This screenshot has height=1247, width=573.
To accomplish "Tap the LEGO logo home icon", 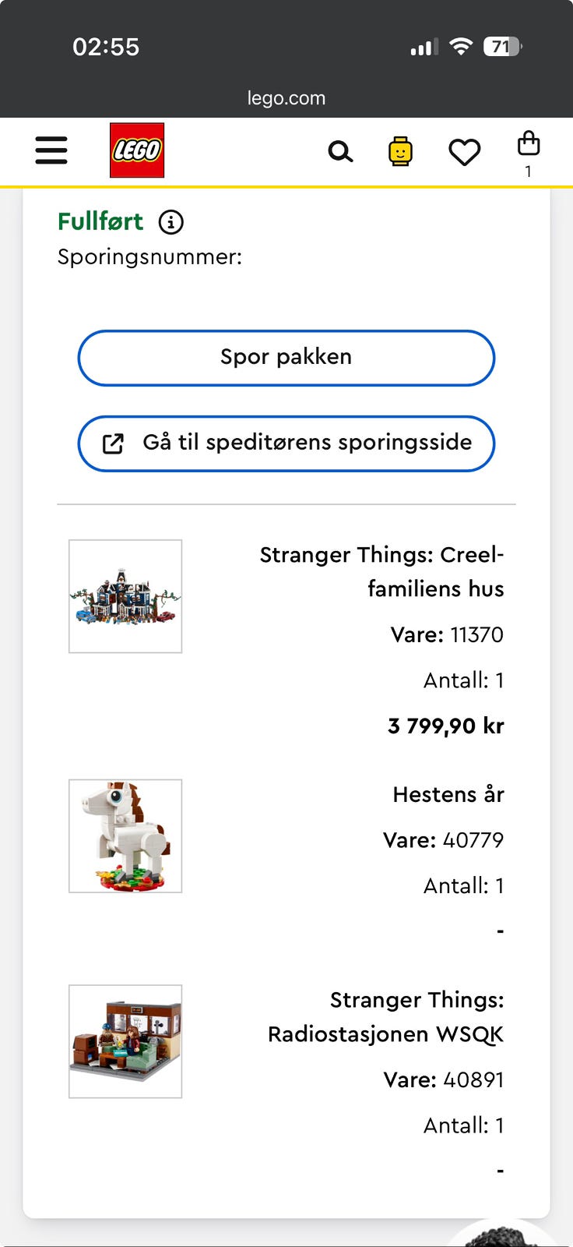I will [137, 150].
